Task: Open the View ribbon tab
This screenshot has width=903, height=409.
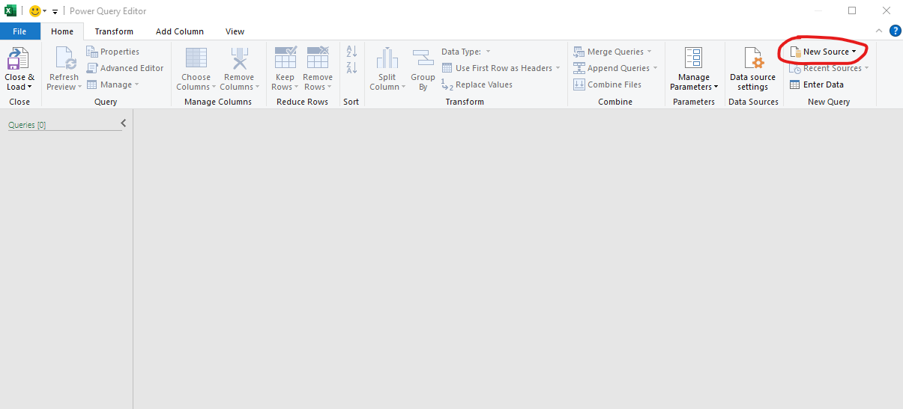Action: click(235, 31)
